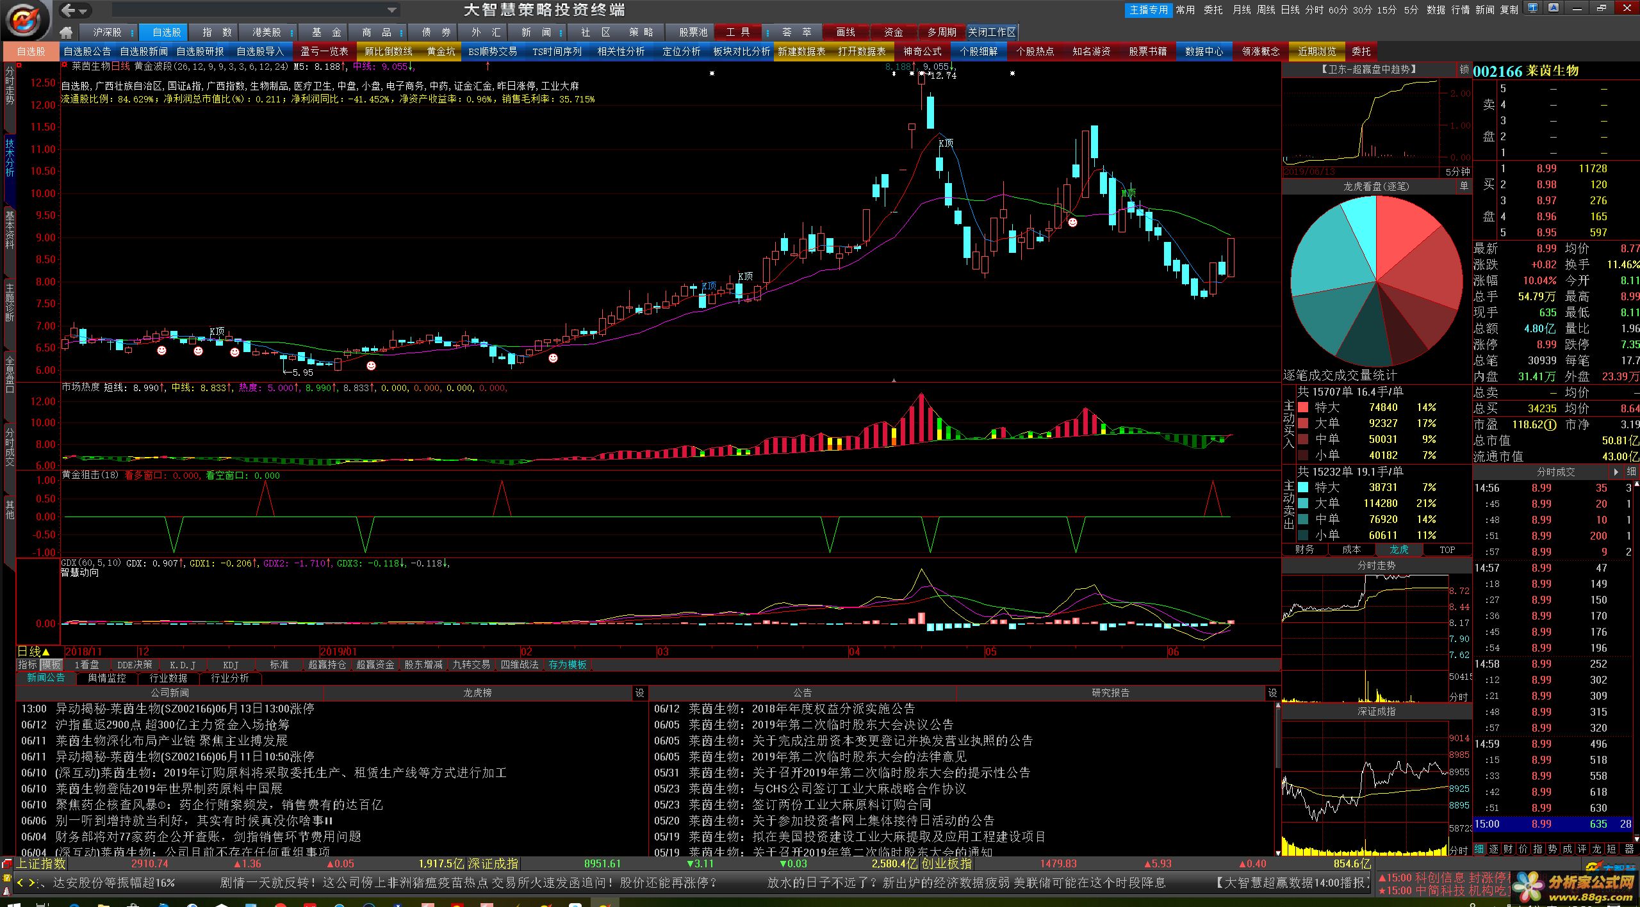Image resolution: width=1640 pixels, height=907 pixels.
Task: Click the 价 icon in bottom-right strip
Action: click(x=1523, y=849)
